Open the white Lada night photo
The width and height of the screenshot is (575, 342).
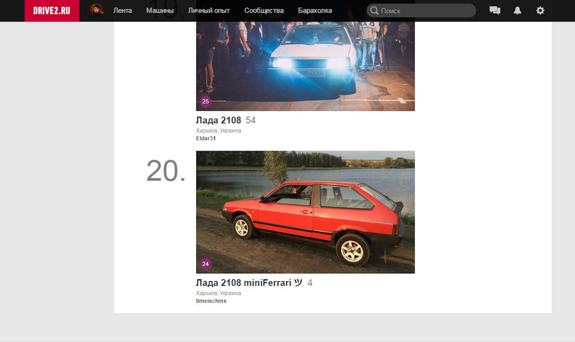pos(305,66)
